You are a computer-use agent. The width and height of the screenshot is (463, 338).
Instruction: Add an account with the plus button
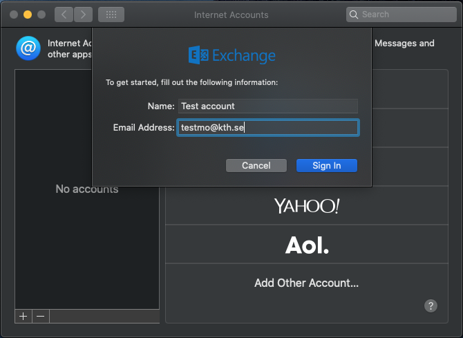23,316
